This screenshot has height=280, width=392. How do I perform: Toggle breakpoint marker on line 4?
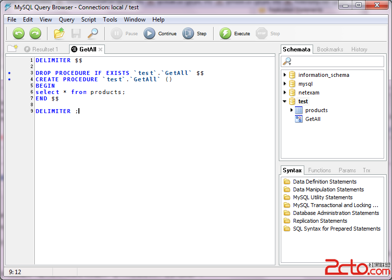[x=9, y=79]
